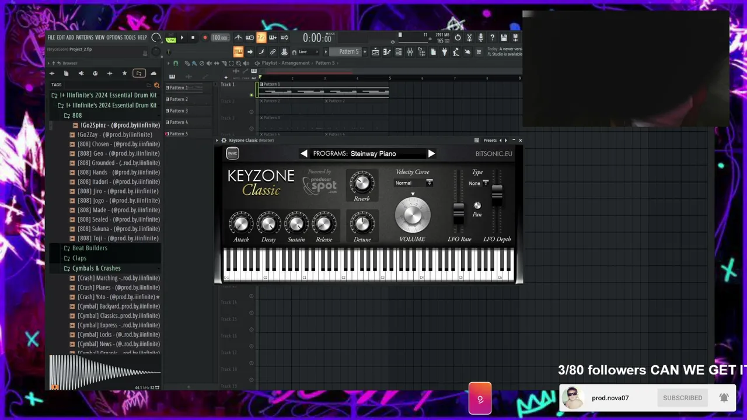Viewport: 747px width, 420px height.
Task: Click the PANIC button in Keyzone
Action: [x=232, y=153]
